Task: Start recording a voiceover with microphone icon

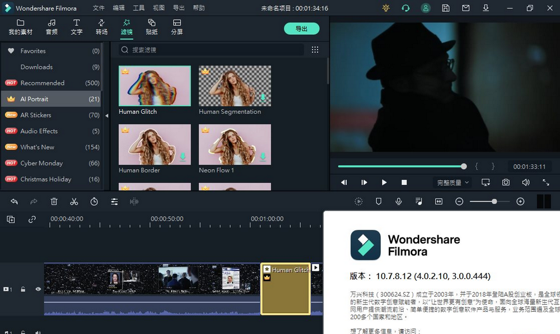Action: click(398, 201)
